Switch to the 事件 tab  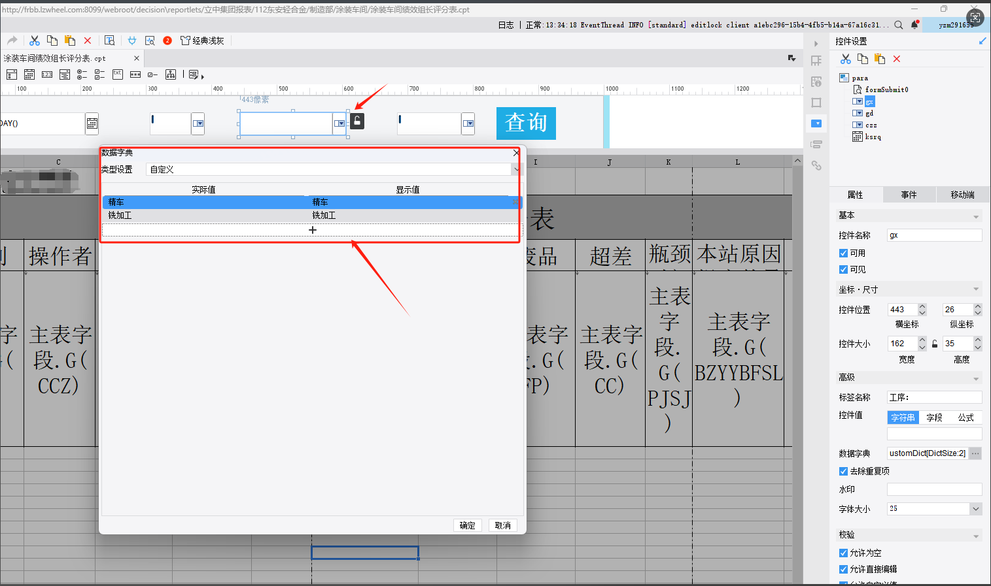click(x=909, y=195)
